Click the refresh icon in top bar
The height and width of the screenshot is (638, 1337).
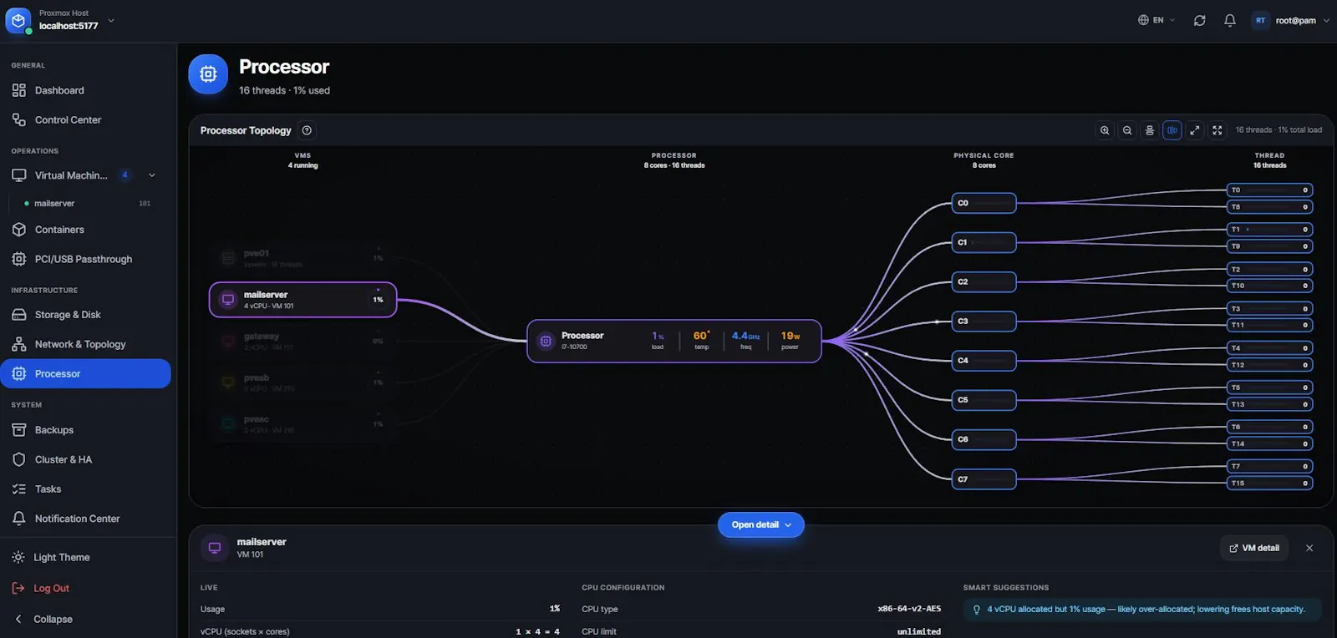[1199, 20]
